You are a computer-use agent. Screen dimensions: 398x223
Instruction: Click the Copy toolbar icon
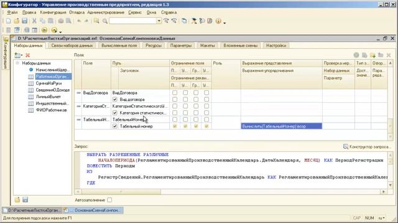tap(42, 21)
